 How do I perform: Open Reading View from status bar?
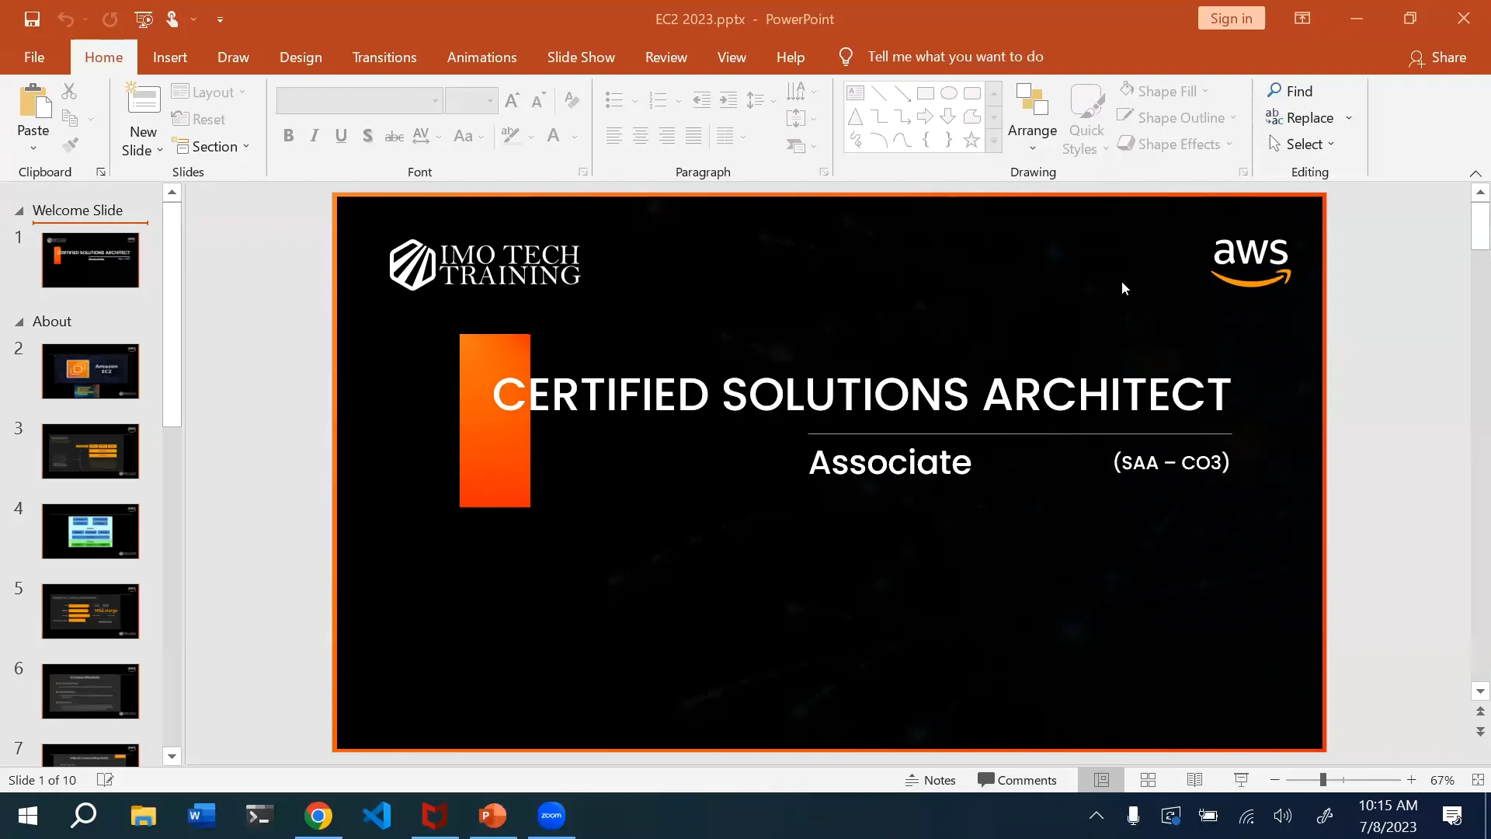(x=1194, y=780)
